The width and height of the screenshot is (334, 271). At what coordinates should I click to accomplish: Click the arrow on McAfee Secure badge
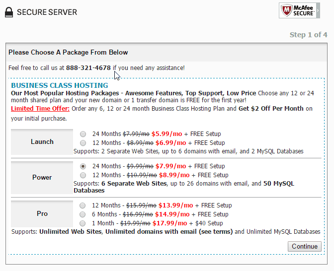pos(318,10)
